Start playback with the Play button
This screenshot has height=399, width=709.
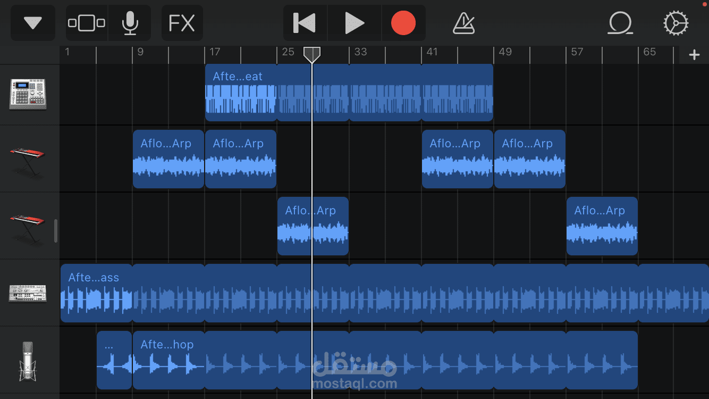point(354,23)
